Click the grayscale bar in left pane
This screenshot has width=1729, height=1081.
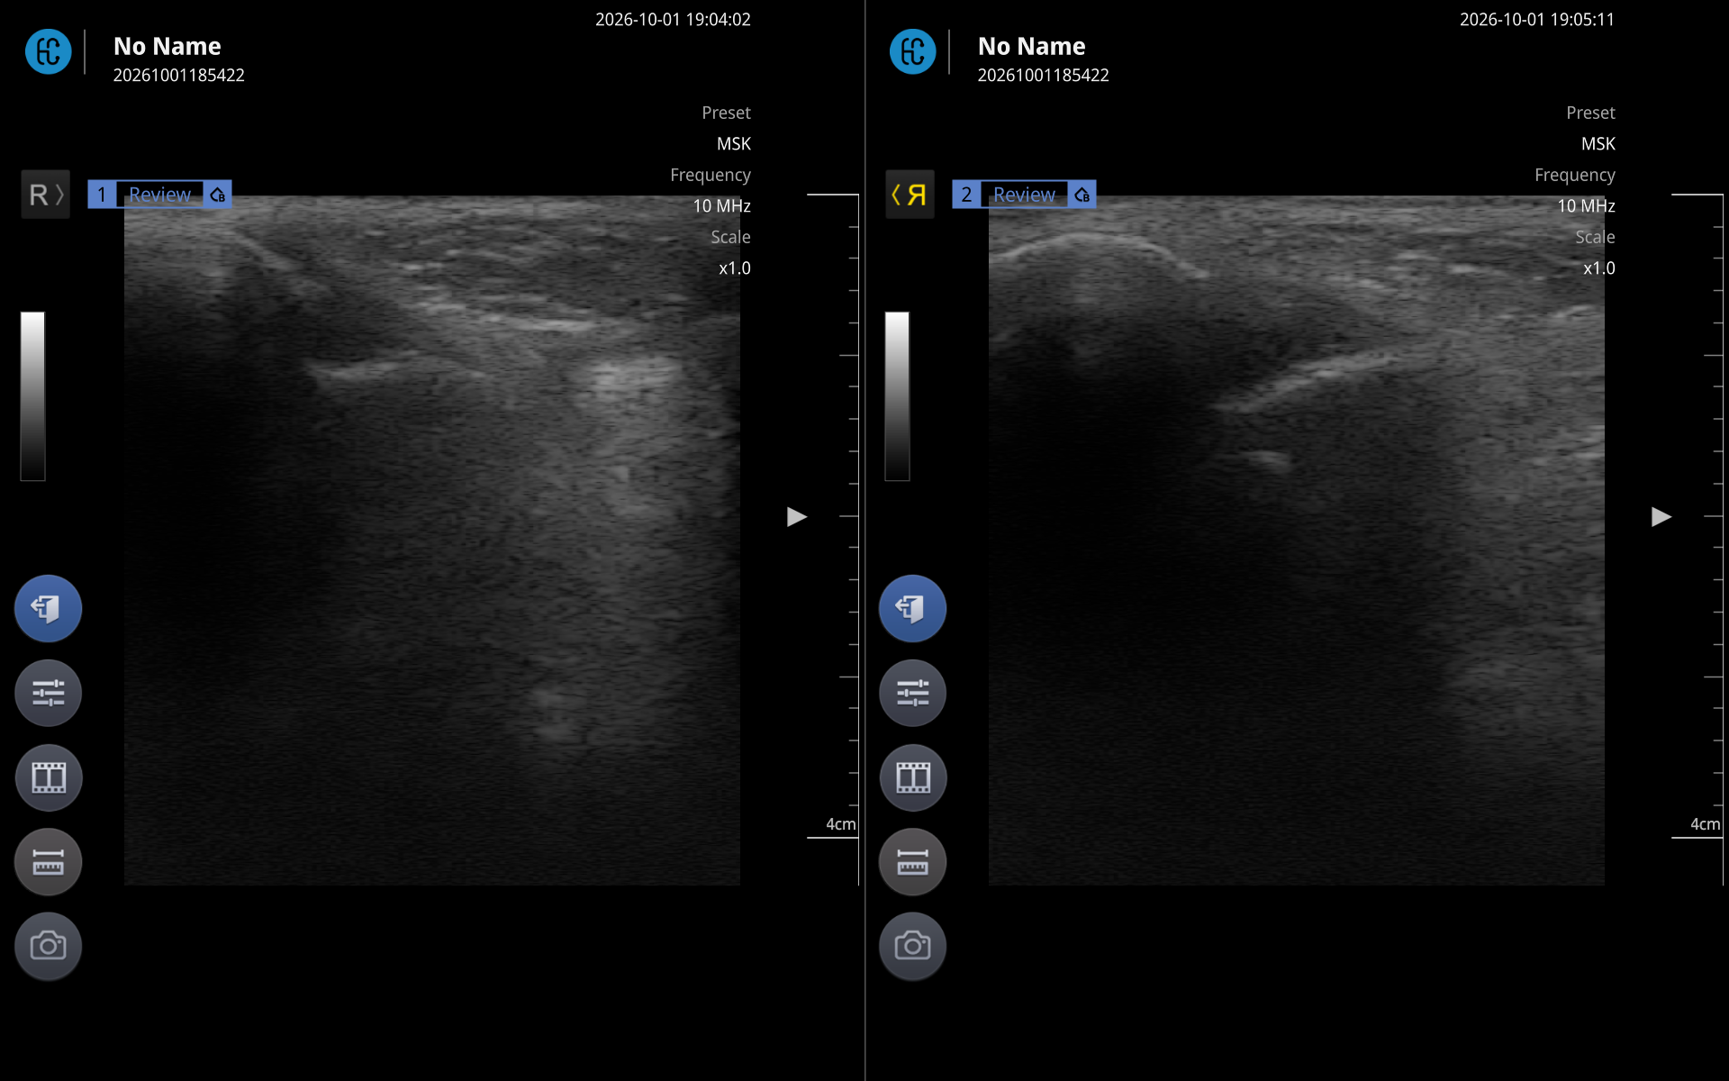click(x=33, y=396)
